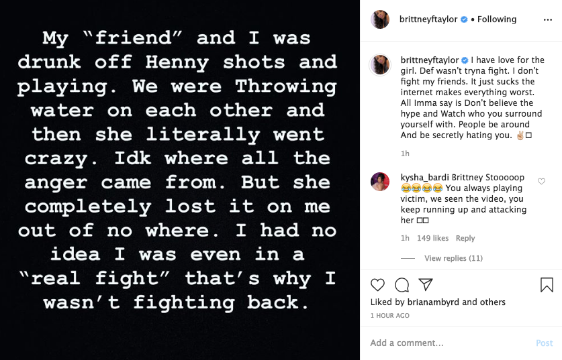Toggle the Following status button
The width and height of the screenshot is (562, 360).
coord(496,19)
